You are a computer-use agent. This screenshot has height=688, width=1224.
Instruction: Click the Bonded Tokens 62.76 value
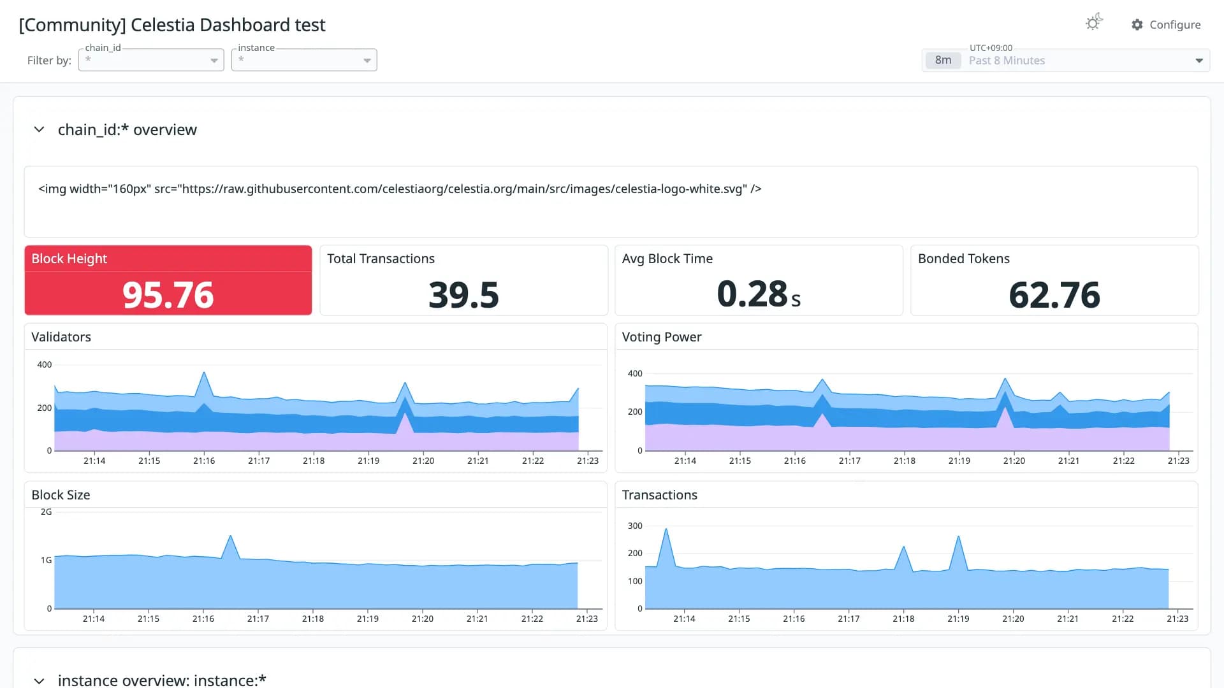click(x=1054, y=295)
